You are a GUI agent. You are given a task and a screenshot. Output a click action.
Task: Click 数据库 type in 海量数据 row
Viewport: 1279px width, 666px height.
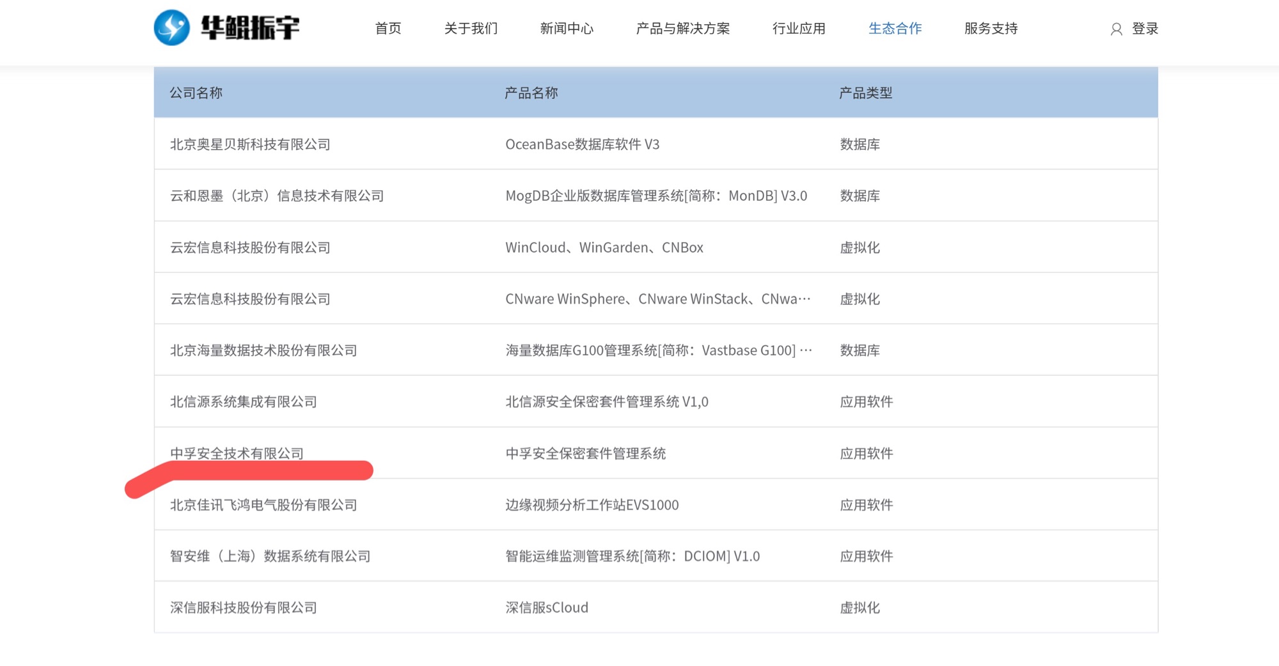point(860,350)
